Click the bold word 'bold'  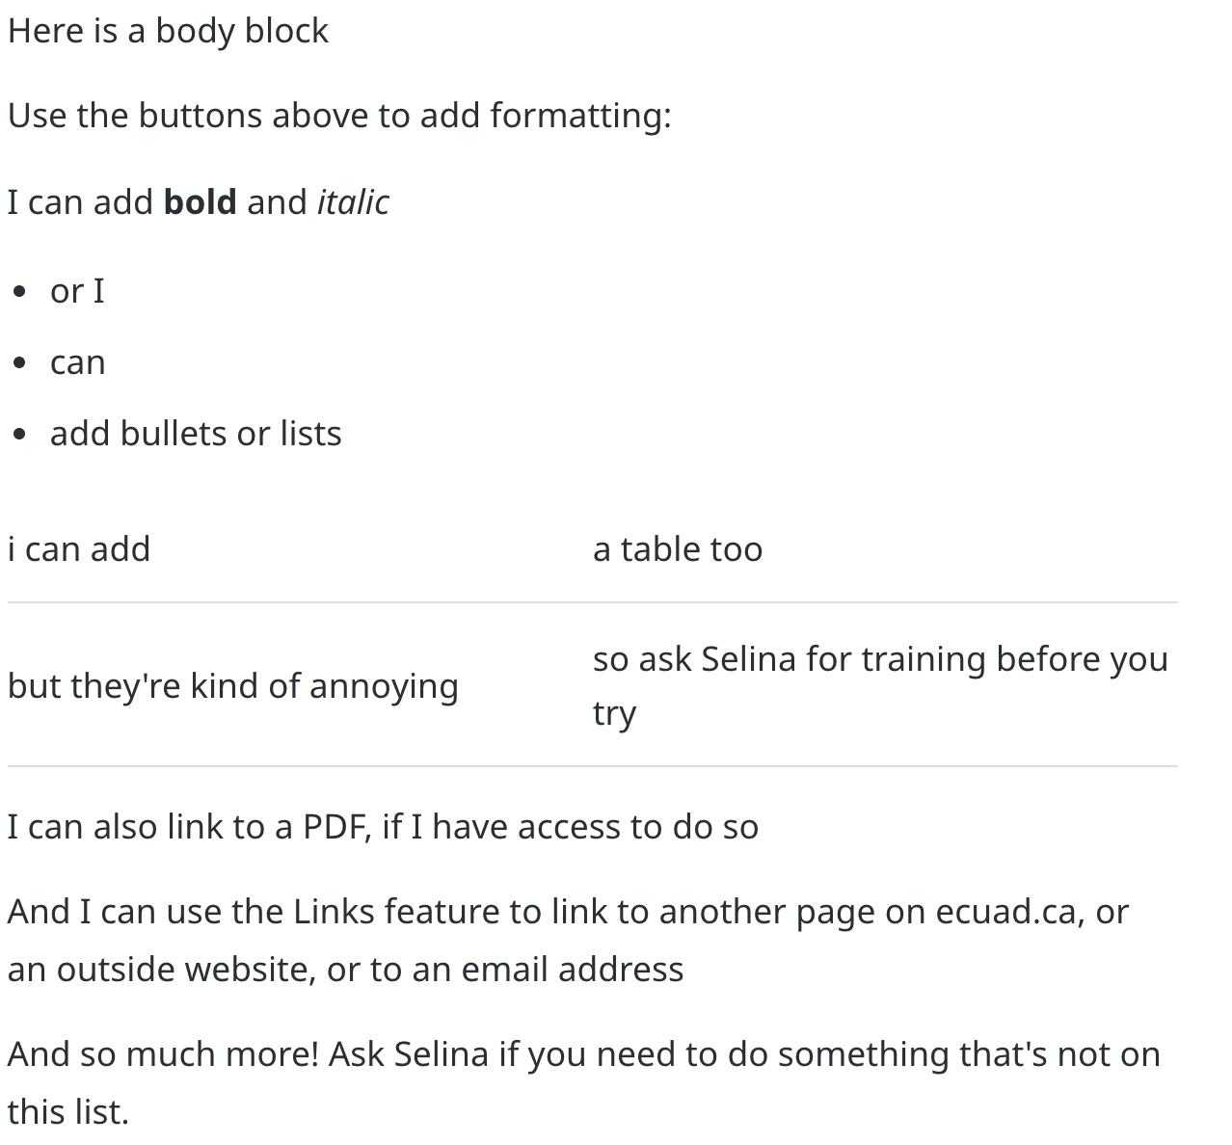pos(201,201)
